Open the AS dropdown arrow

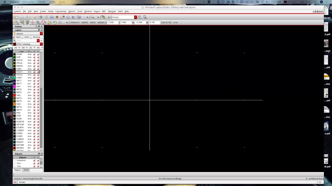click(x=34, y=48)
